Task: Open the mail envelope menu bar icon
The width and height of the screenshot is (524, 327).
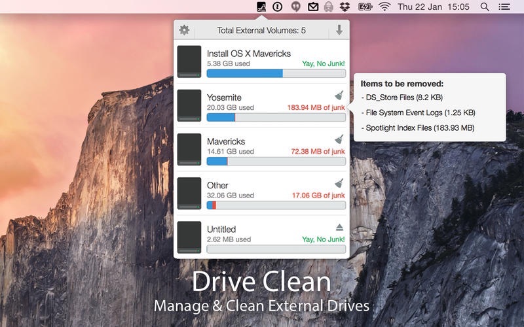Action: coord(313,7)
